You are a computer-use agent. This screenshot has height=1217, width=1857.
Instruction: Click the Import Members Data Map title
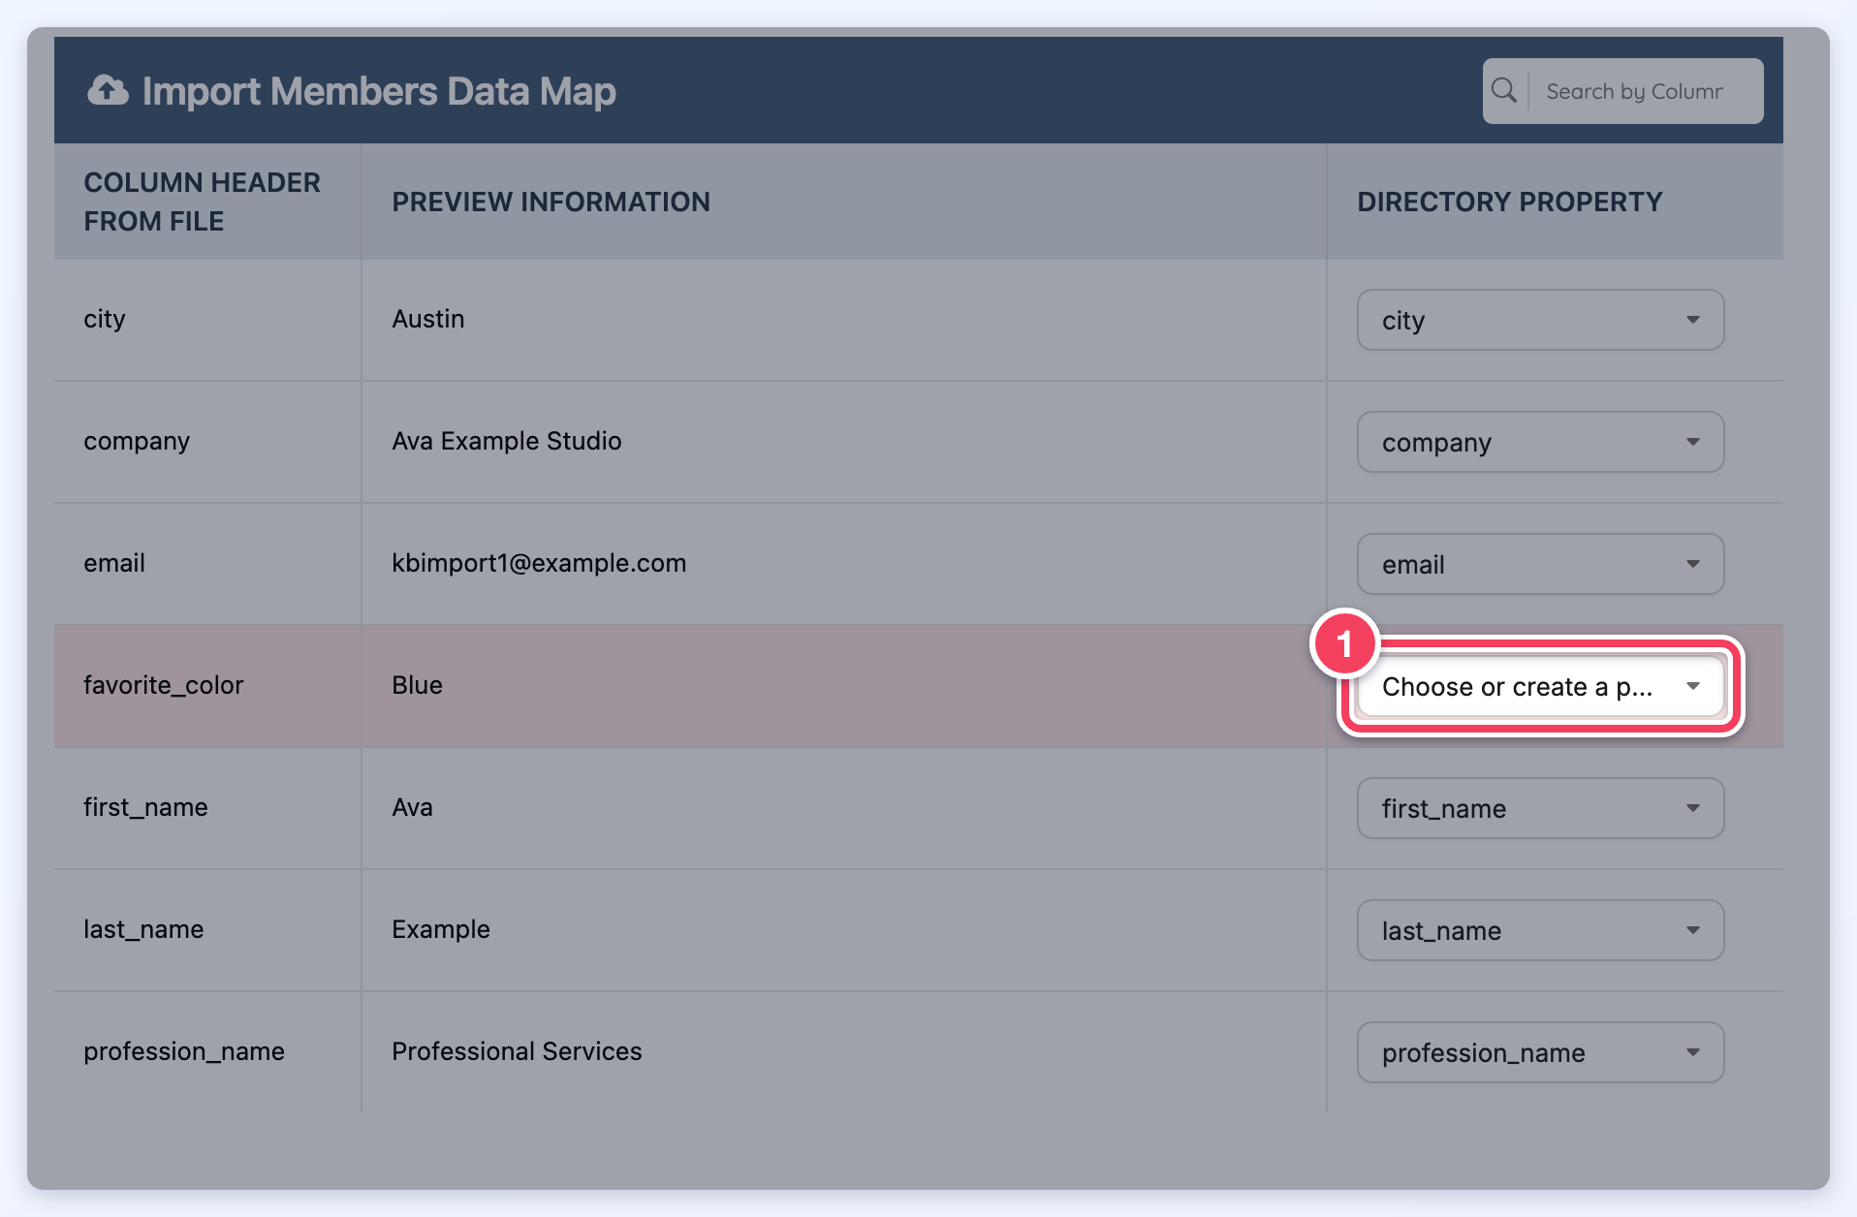point(379,91)
